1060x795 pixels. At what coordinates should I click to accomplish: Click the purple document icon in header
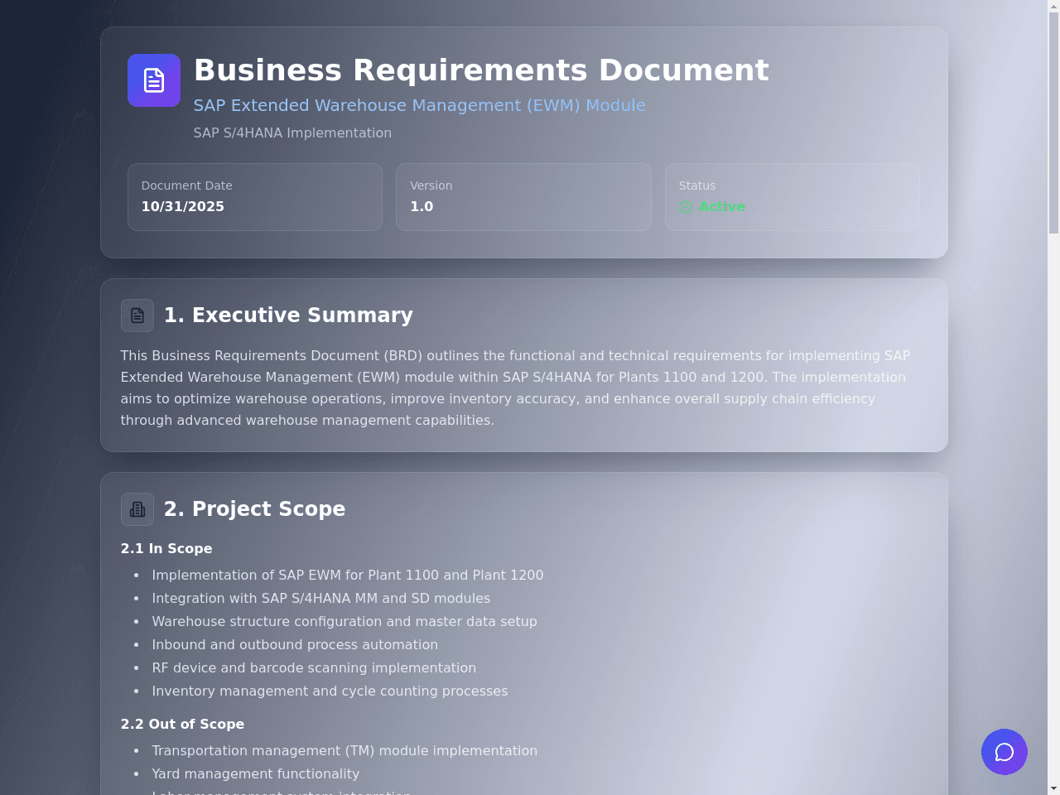pos(154,80)
